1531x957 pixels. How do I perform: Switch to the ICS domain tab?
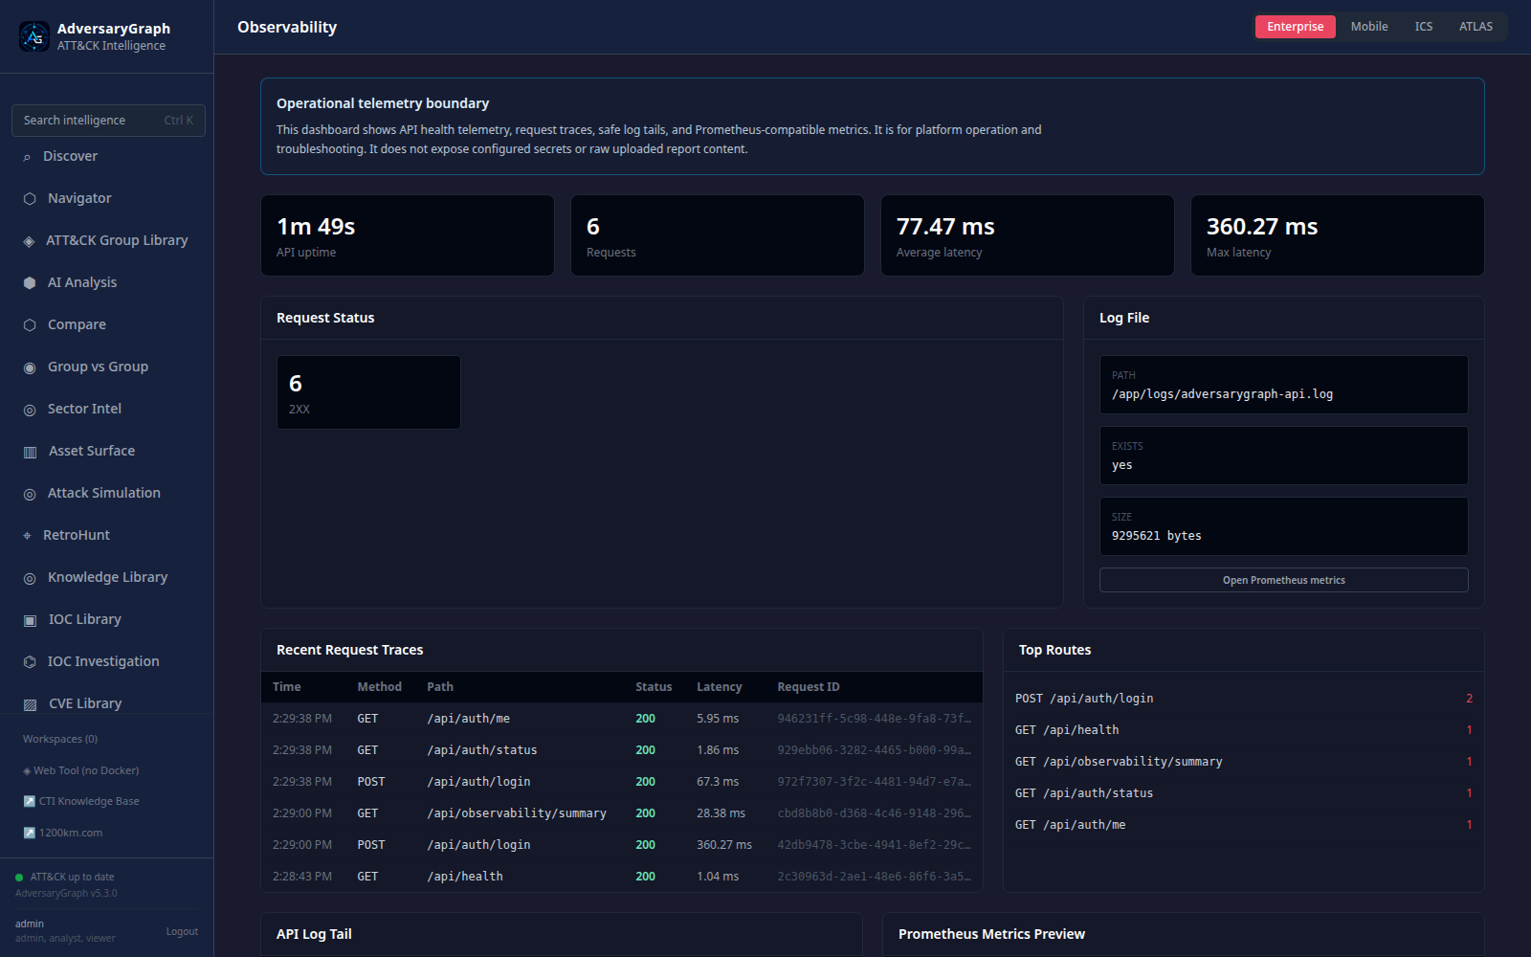[1424, 27]
